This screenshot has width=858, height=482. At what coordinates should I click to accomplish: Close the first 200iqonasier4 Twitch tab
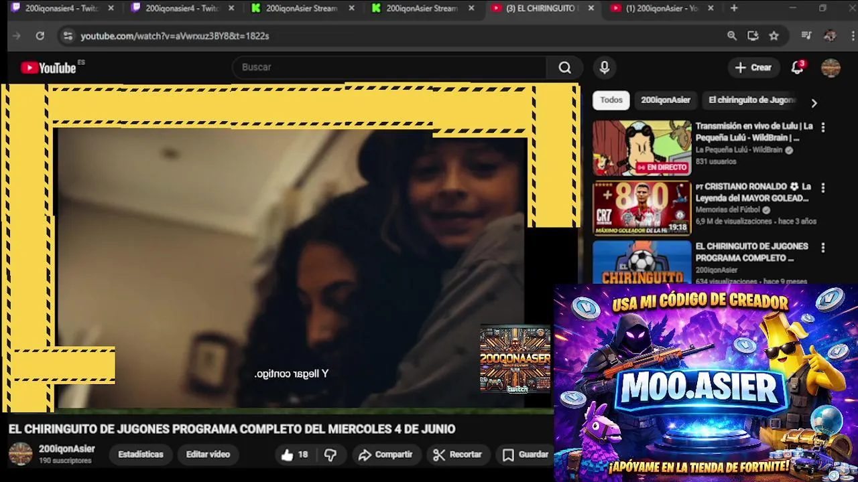111,8
